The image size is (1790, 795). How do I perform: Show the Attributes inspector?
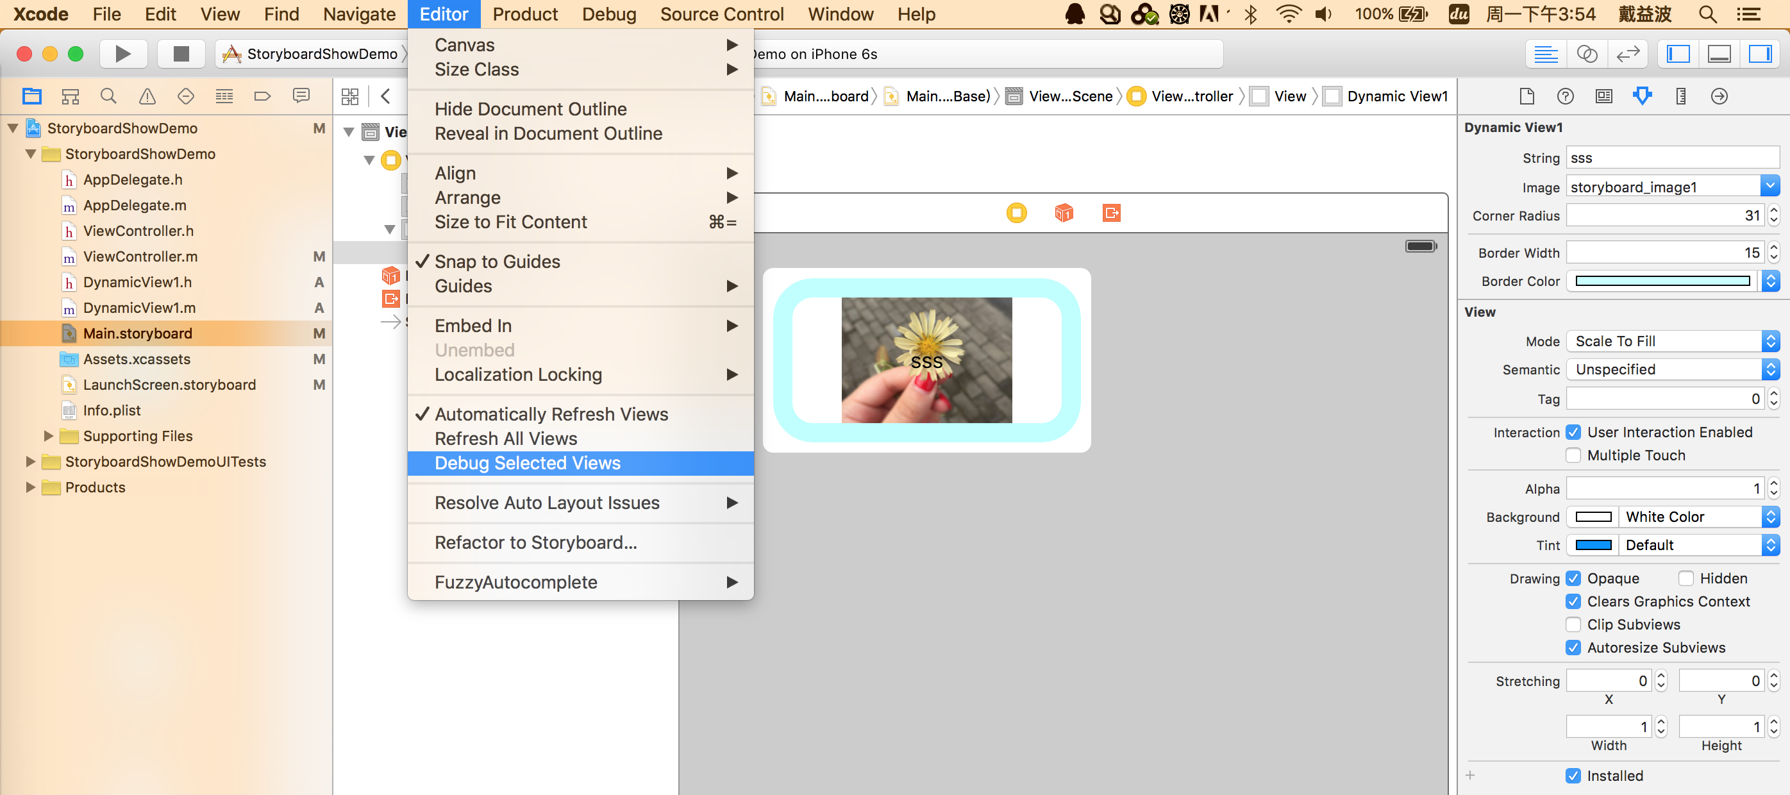pyautogui.click(x=1642, y=96)
